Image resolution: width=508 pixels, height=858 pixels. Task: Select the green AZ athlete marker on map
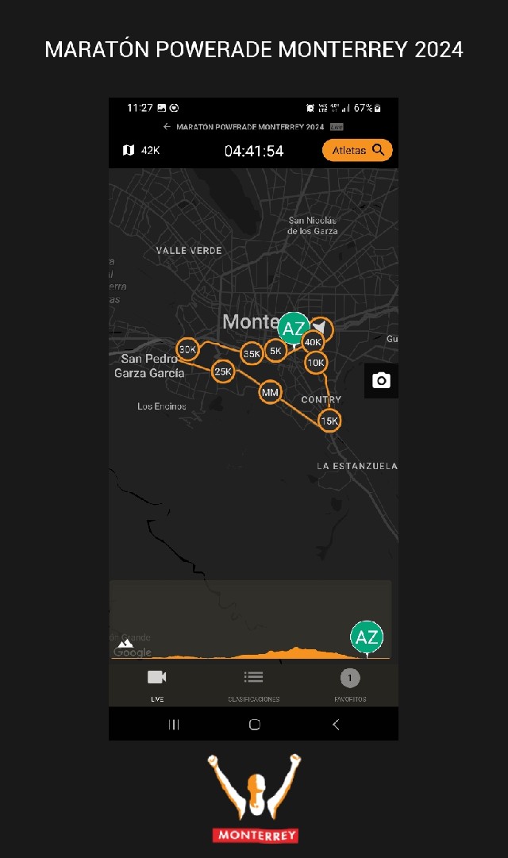(294, 329)
